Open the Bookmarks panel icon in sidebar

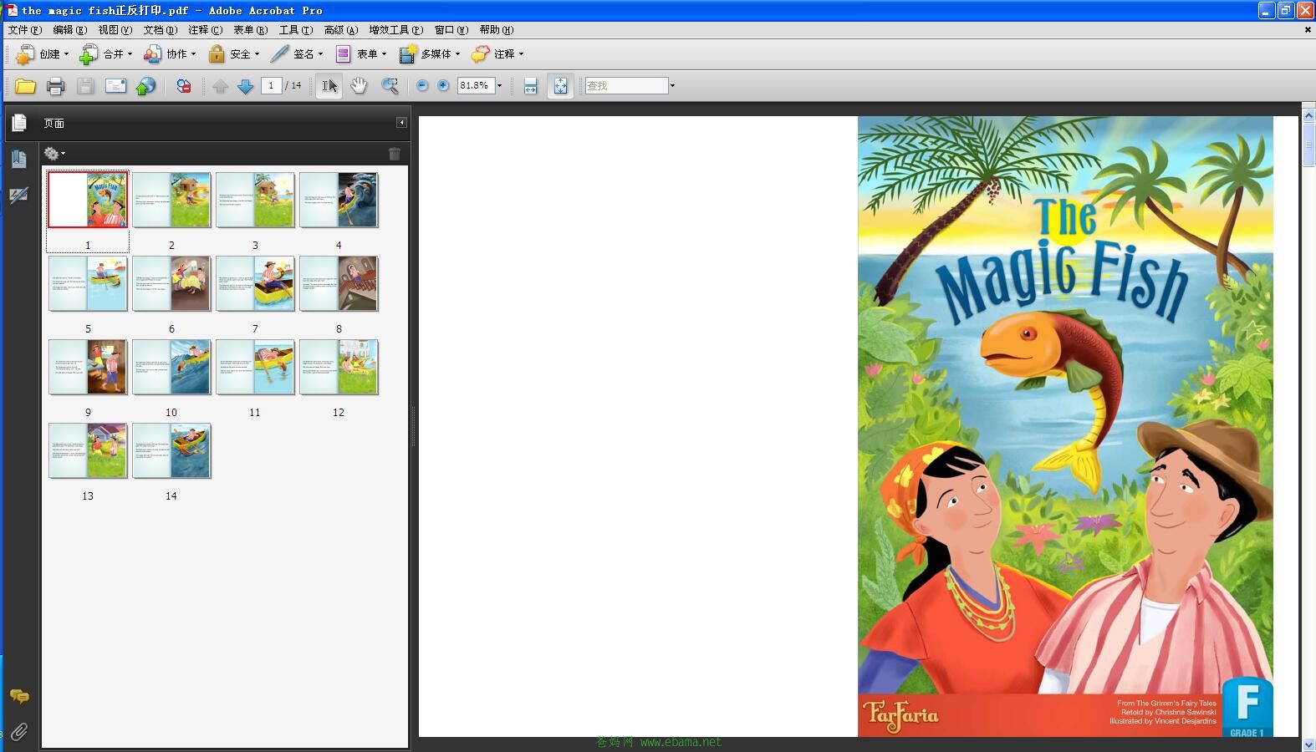point(18,159)
